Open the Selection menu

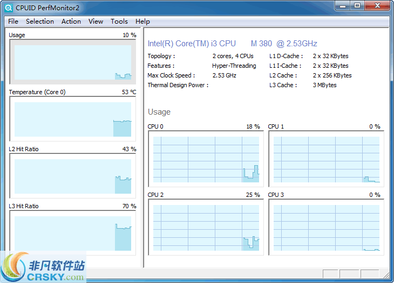pyautogui.click(x=40, y=22)
